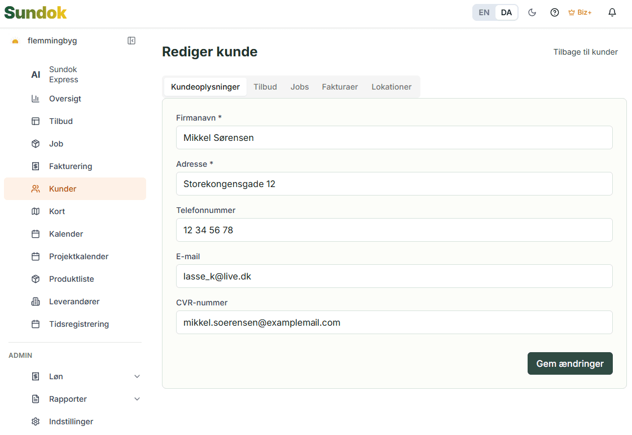Screen dimensions: 632x435
Task: Click the Løn receipt icon
Action: point(36,376)
